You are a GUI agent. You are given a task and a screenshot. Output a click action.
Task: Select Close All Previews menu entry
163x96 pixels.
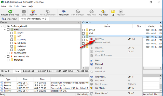point(116,55)
